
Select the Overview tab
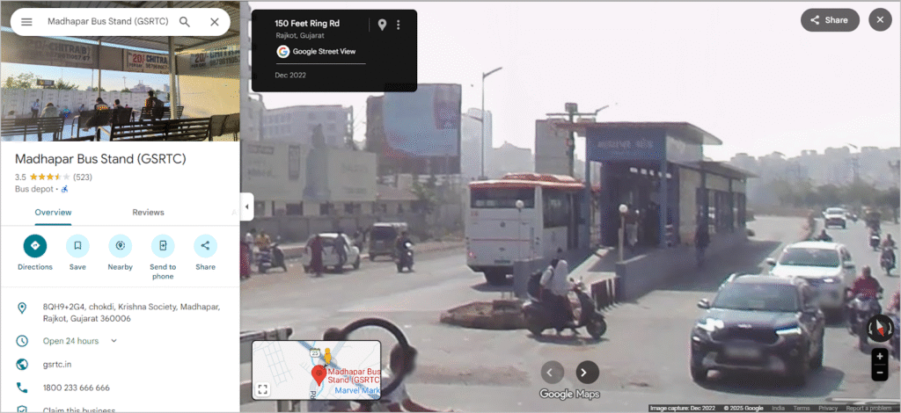(53, 213)
